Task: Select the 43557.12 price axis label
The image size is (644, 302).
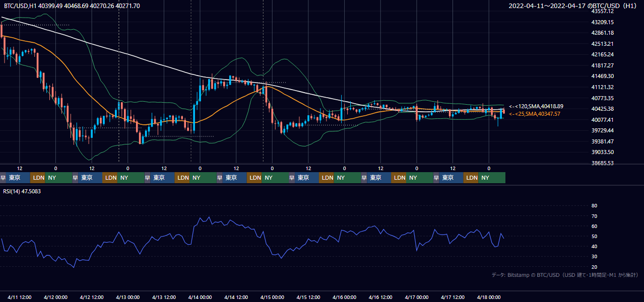Action: coord(602,11)
